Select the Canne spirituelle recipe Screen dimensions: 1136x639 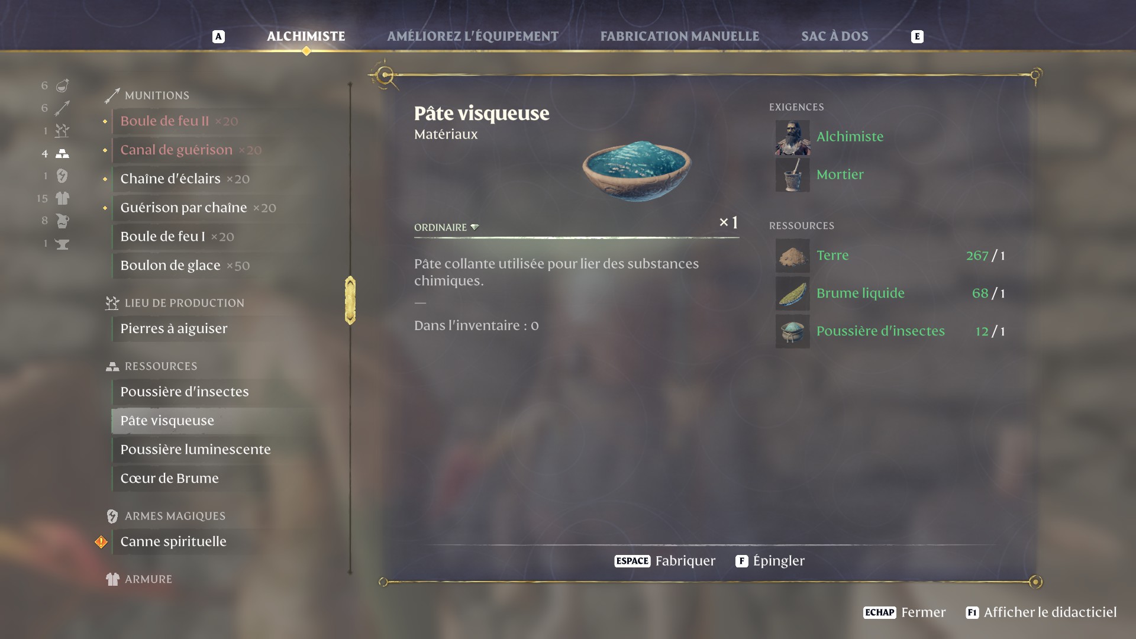[173, 542]
